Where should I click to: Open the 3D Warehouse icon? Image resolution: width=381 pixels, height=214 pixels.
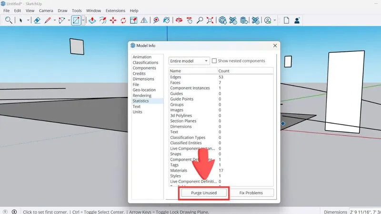pos(222,20)
